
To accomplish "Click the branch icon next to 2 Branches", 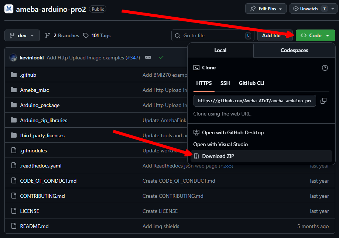I will coord(48,35).
